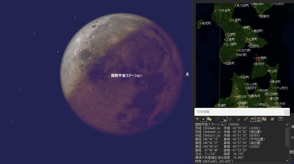Viewport: 294px width, 164px height.
Task: Click the overlapping windows icon
Action: [252, 119]
